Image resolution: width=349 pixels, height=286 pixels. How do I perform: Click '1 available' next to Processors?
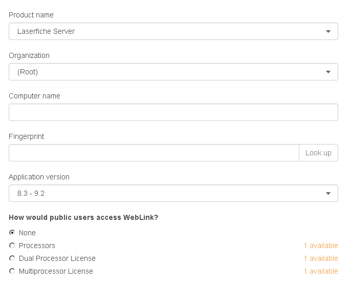click(x=321, y=246)
